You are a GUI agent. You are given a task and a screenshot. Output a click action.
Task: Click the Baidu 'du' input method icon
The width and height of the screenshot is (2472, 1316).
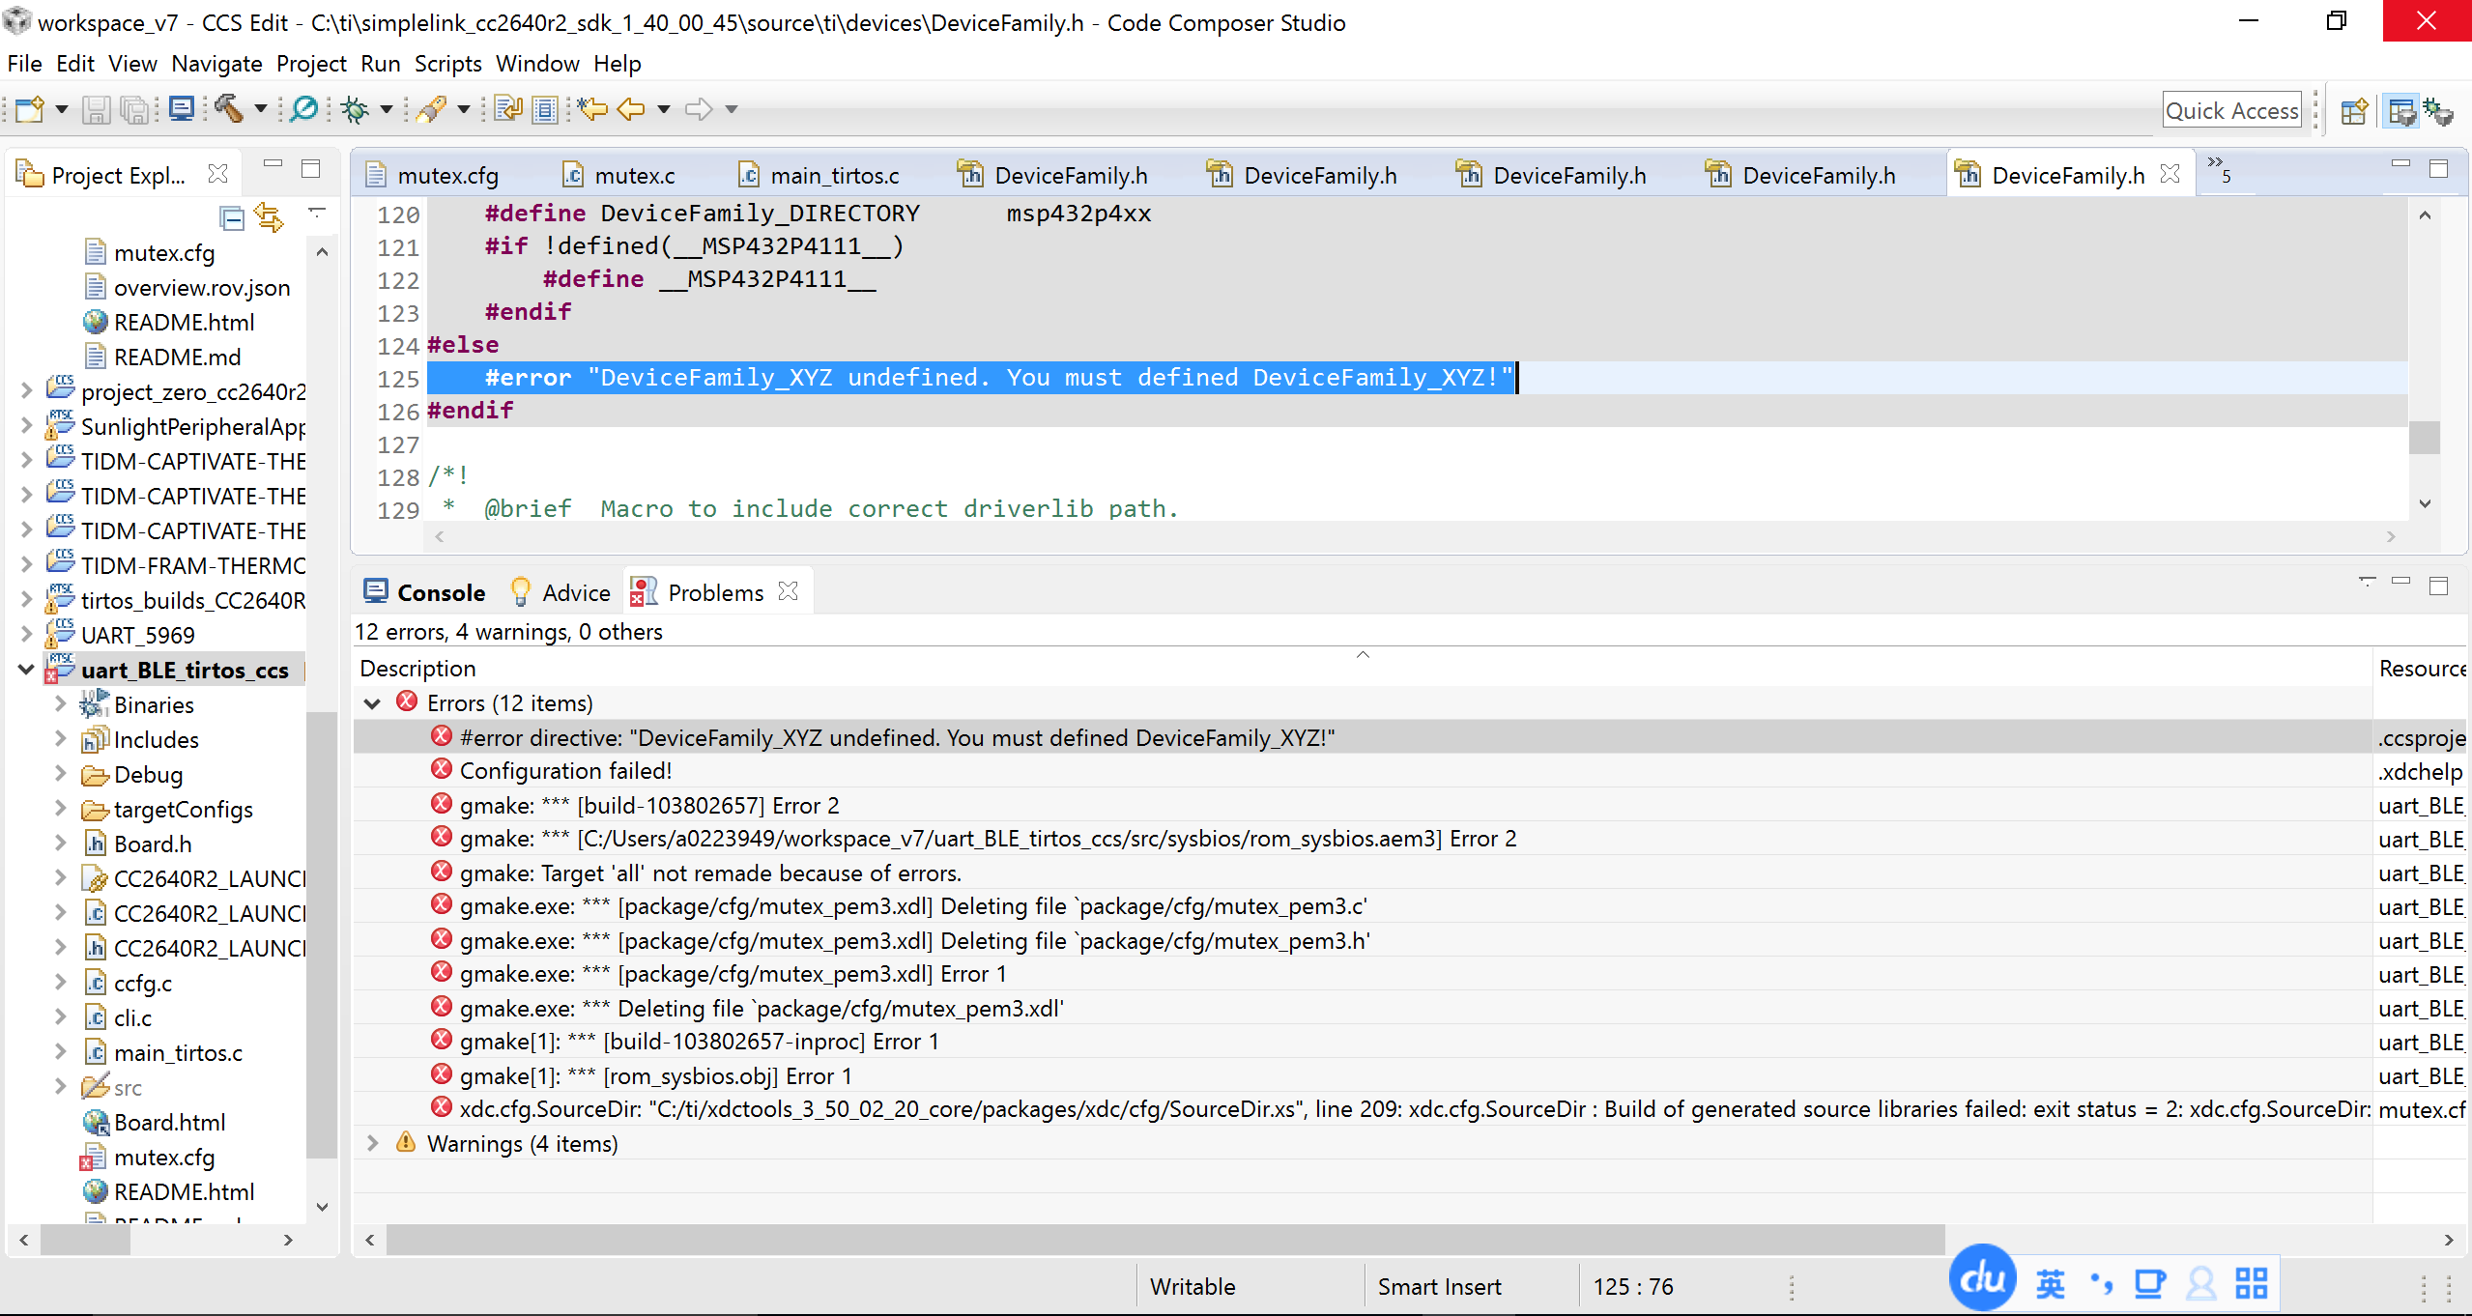coord(1983,1278)
